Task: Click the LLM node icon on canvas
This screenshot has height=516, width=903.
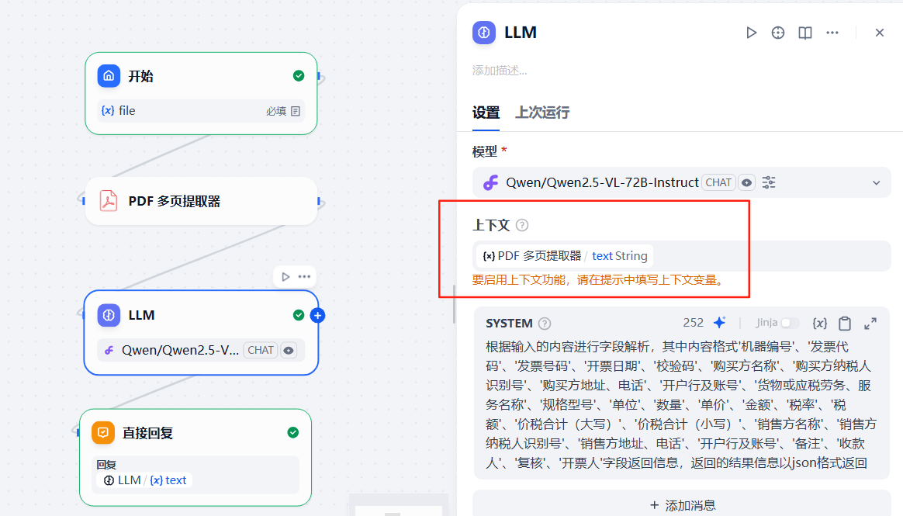Action: tap(109, 315)
